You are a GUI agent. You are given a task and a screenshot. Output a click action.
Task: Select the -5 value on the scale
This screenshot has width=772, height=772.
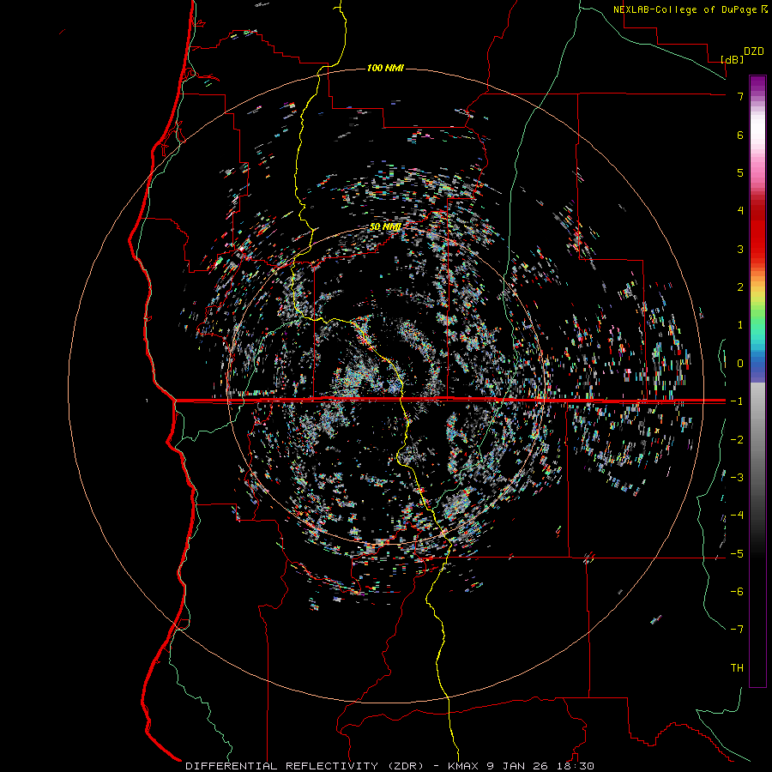click(x=737, y=554)
